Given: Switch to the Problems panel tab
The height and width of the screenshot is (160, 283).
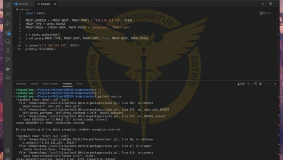Looking at the screenshot, I should [x=21, y=84].
